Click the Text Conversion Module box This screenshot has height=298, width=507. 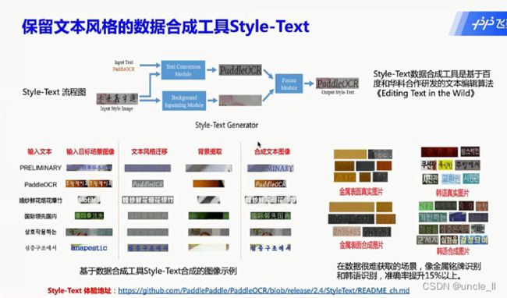click(x=183, y=69)
